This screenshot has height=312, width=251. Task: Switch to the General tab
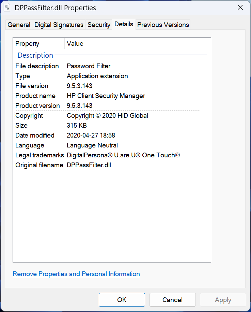coord(19,25)
